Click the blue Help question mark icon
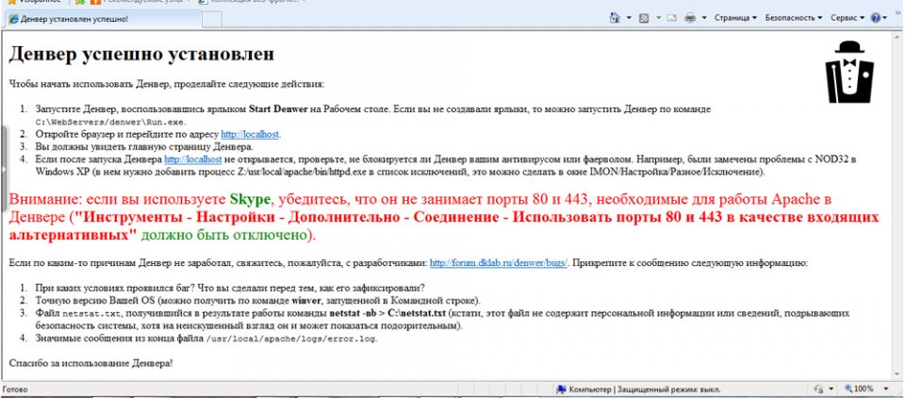 pyautogui.click(x=876, y=18)
